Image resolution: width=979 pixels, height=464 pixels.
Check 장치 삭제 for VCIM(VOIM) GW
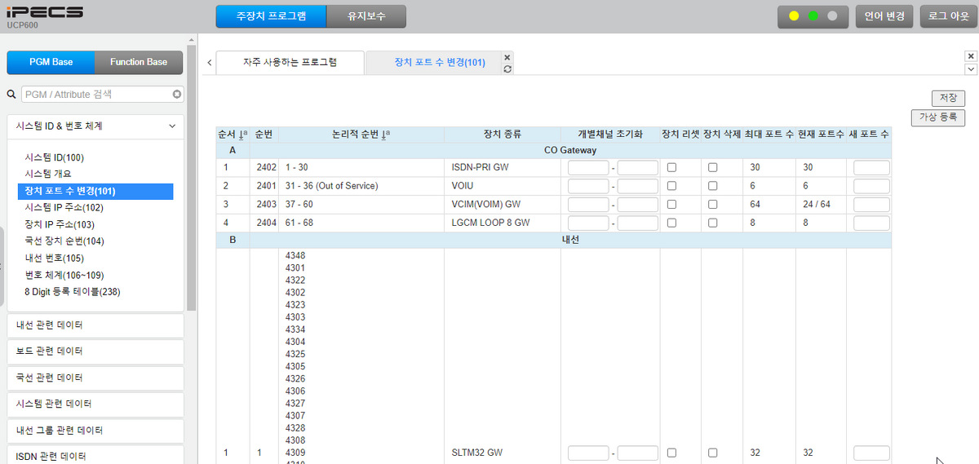click(712, 204)
